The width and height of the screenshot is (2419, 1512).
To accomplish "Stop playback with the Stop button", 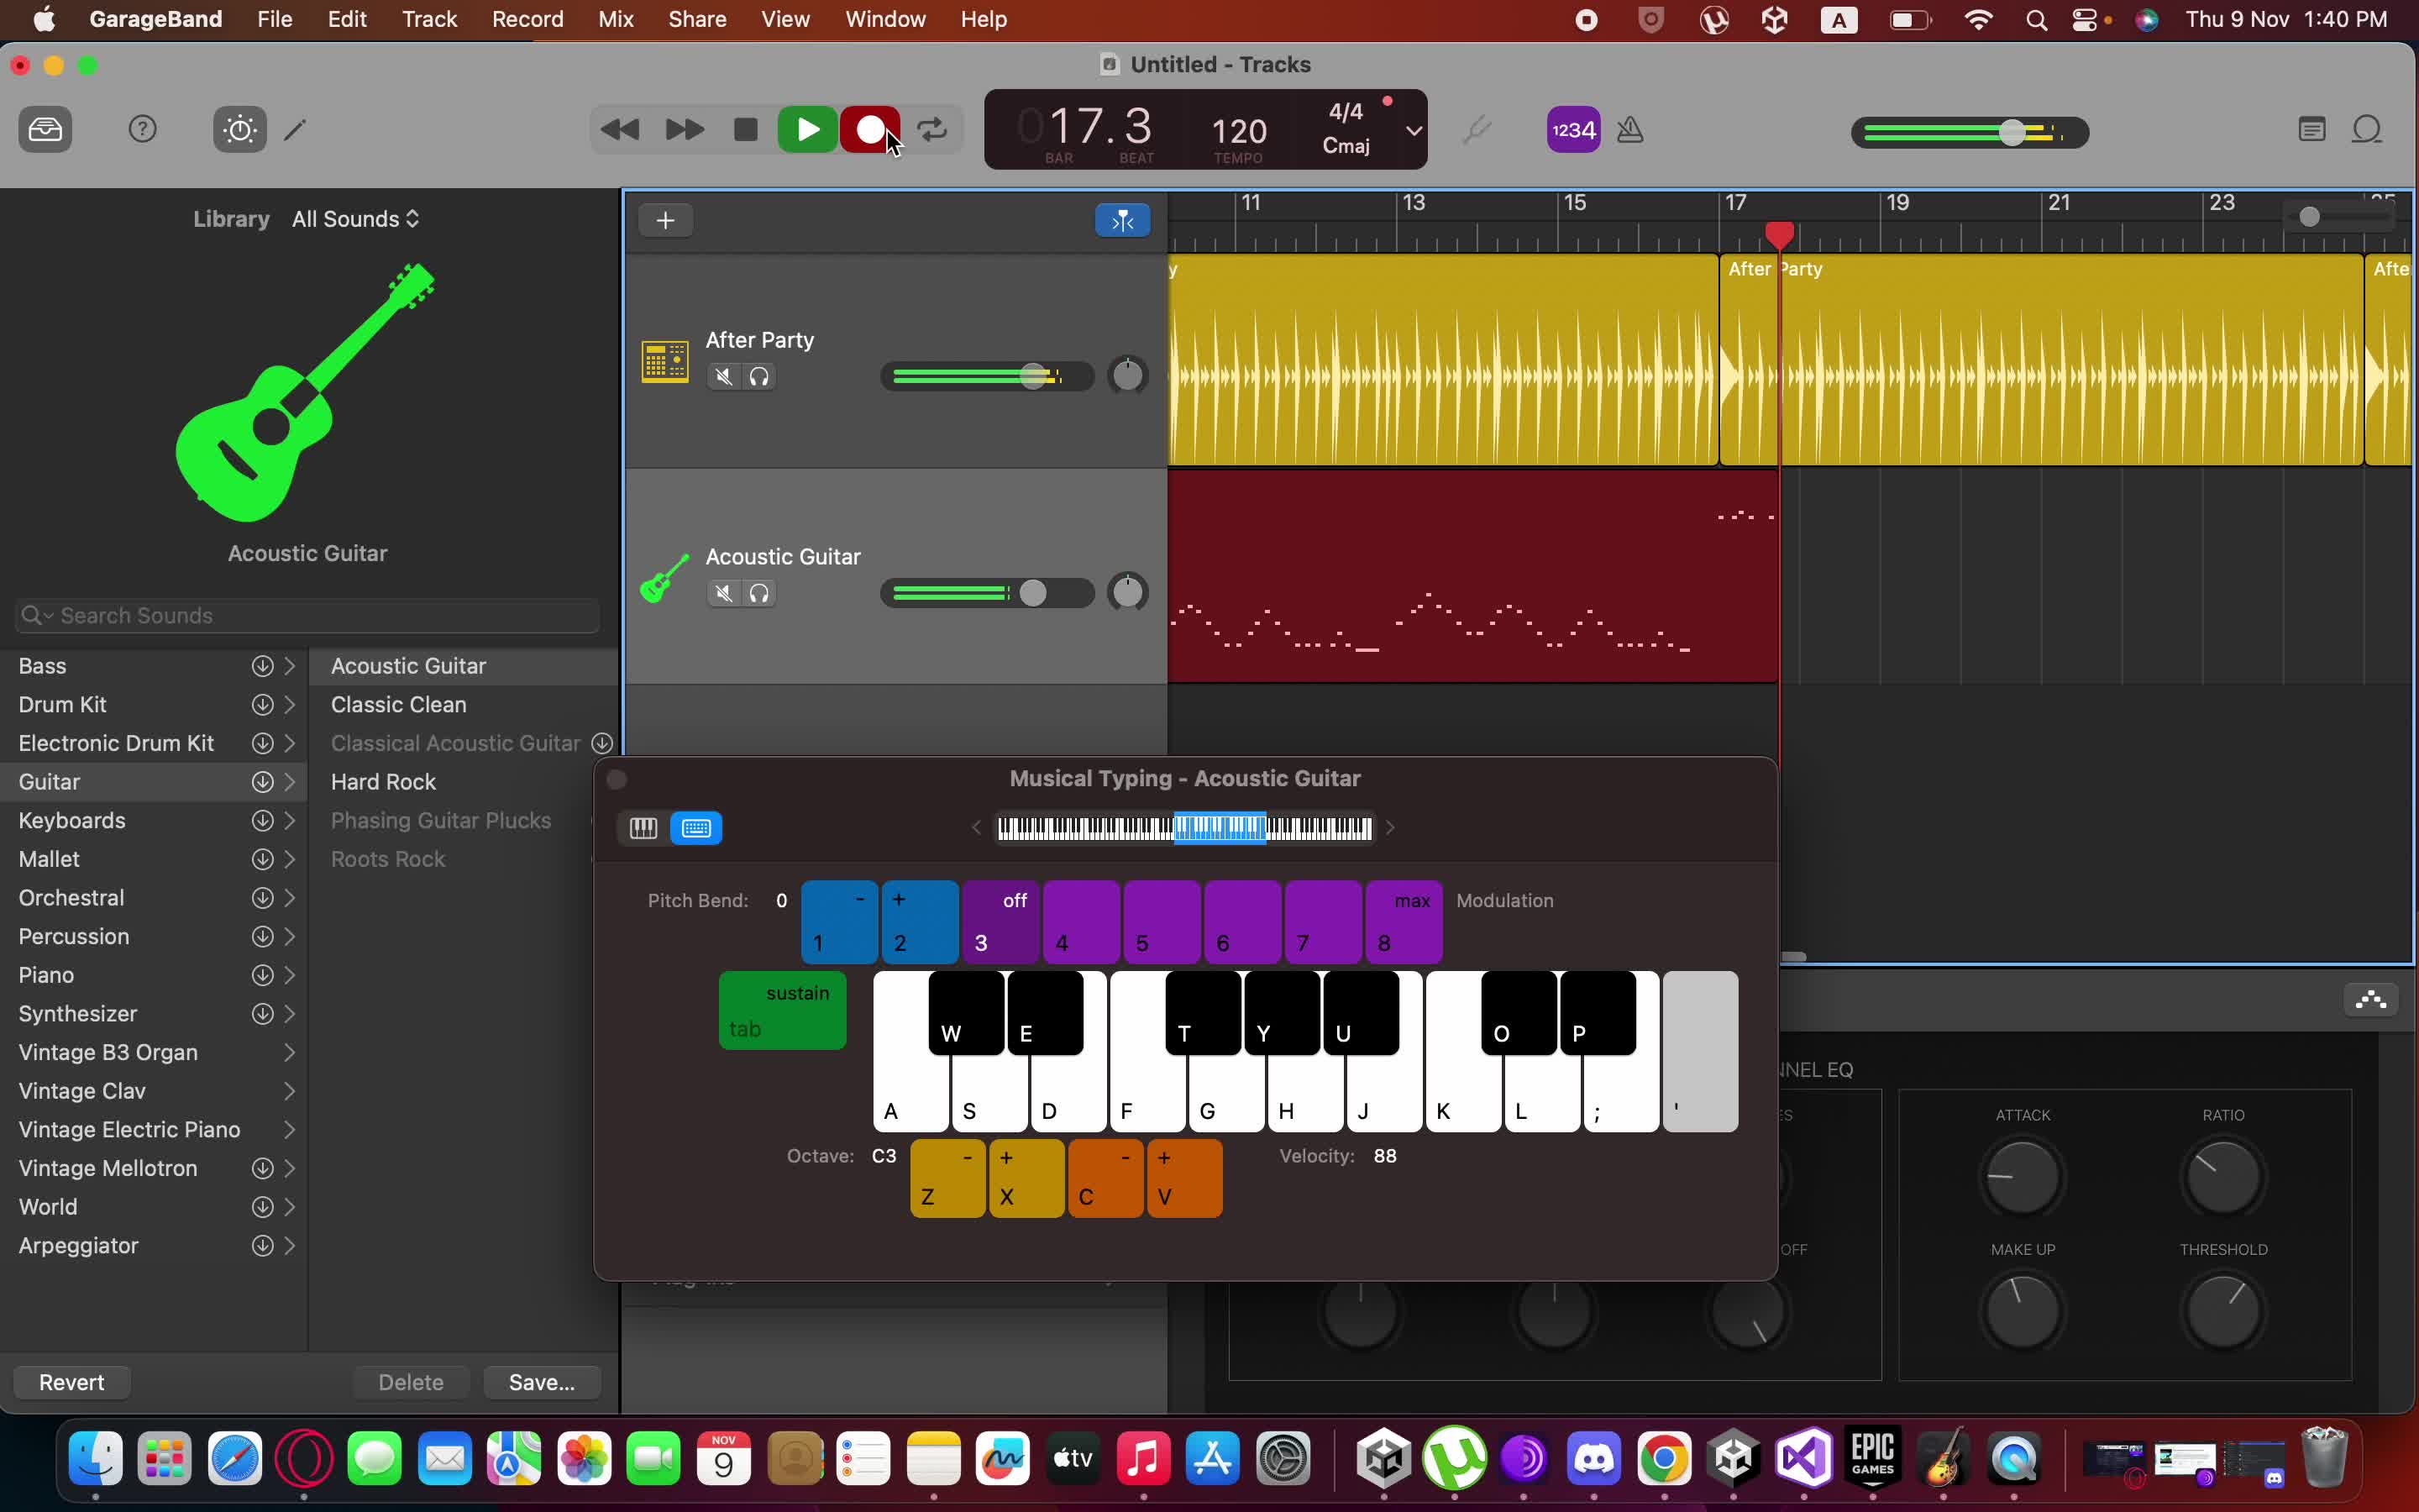I will pyautogui.click(x=746, y=130).
